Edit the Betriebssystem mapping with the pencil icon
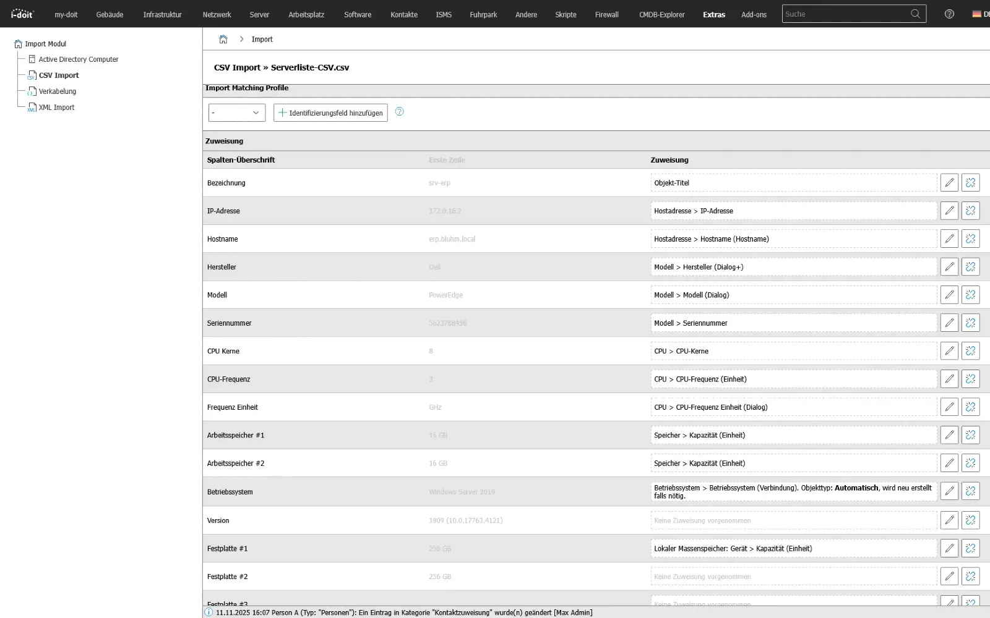The image size is (990, 618). coord(949,491)
